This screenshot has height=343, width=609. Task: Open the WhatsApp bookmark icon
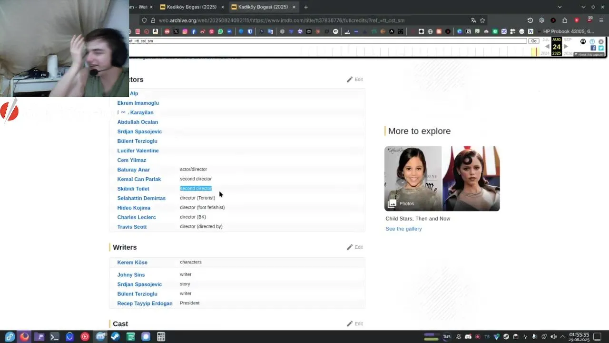coord(220,31)
